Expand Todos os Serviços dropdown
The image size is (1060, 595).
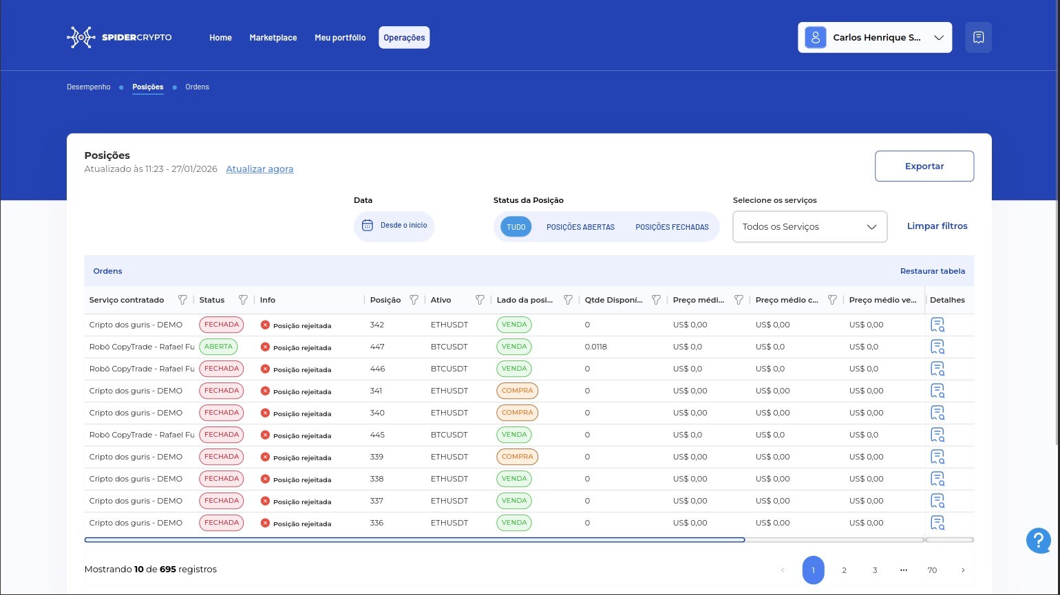pos(810,227)
